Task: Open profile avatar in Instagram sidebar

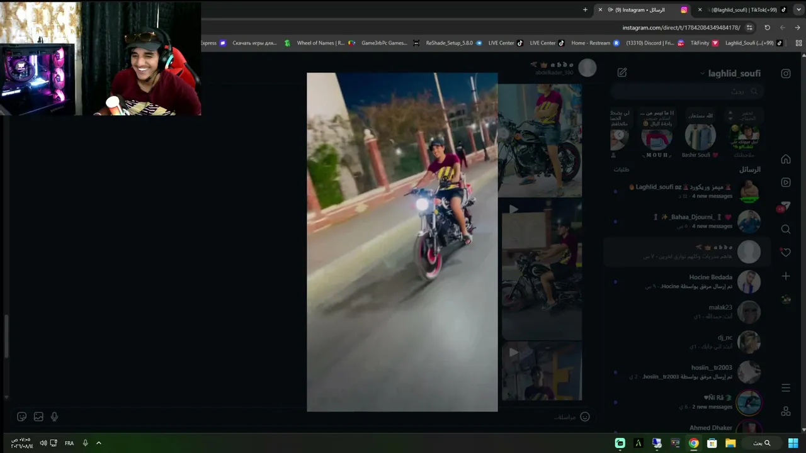Action: tap(786, 299)
